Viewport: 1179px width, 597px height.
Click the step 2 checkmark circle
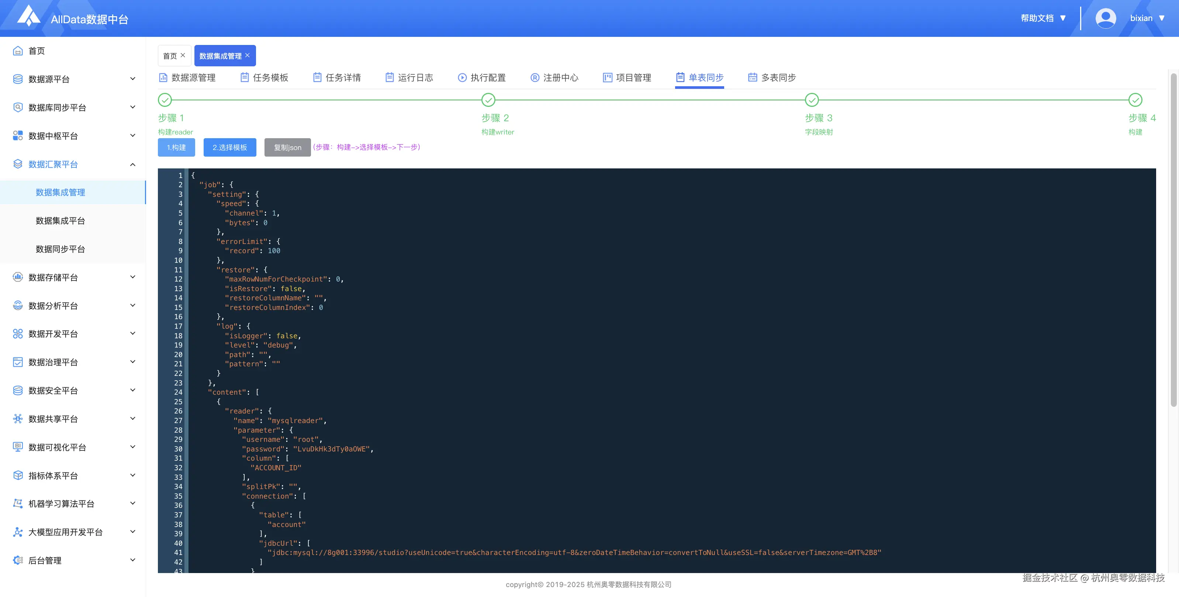click(488, 99)
